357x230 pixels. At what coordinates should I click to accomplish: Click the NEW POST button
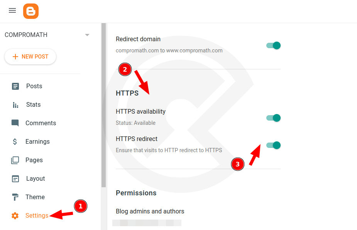coord(30,57)
